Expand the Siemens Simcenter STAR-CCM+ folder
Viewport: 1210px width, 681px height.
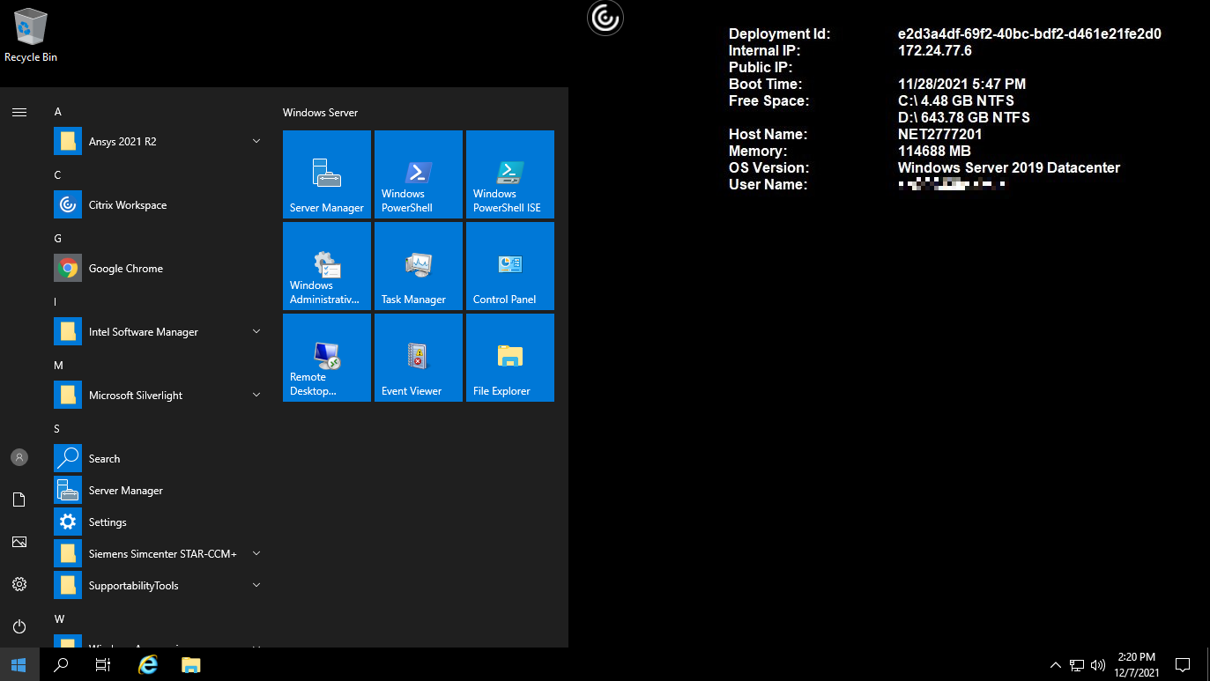[x=159, y=554]
